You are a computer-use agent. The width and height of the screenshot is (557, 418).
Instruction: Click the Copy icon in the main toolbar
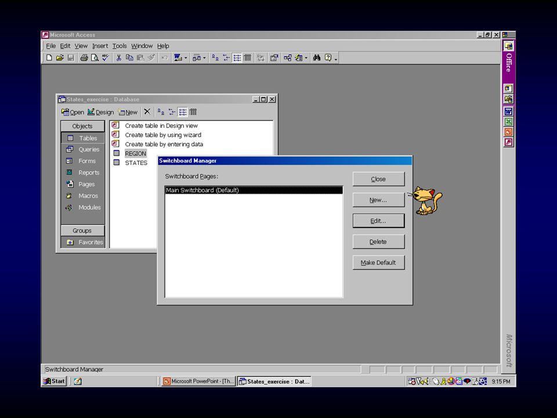pos(129,57)
